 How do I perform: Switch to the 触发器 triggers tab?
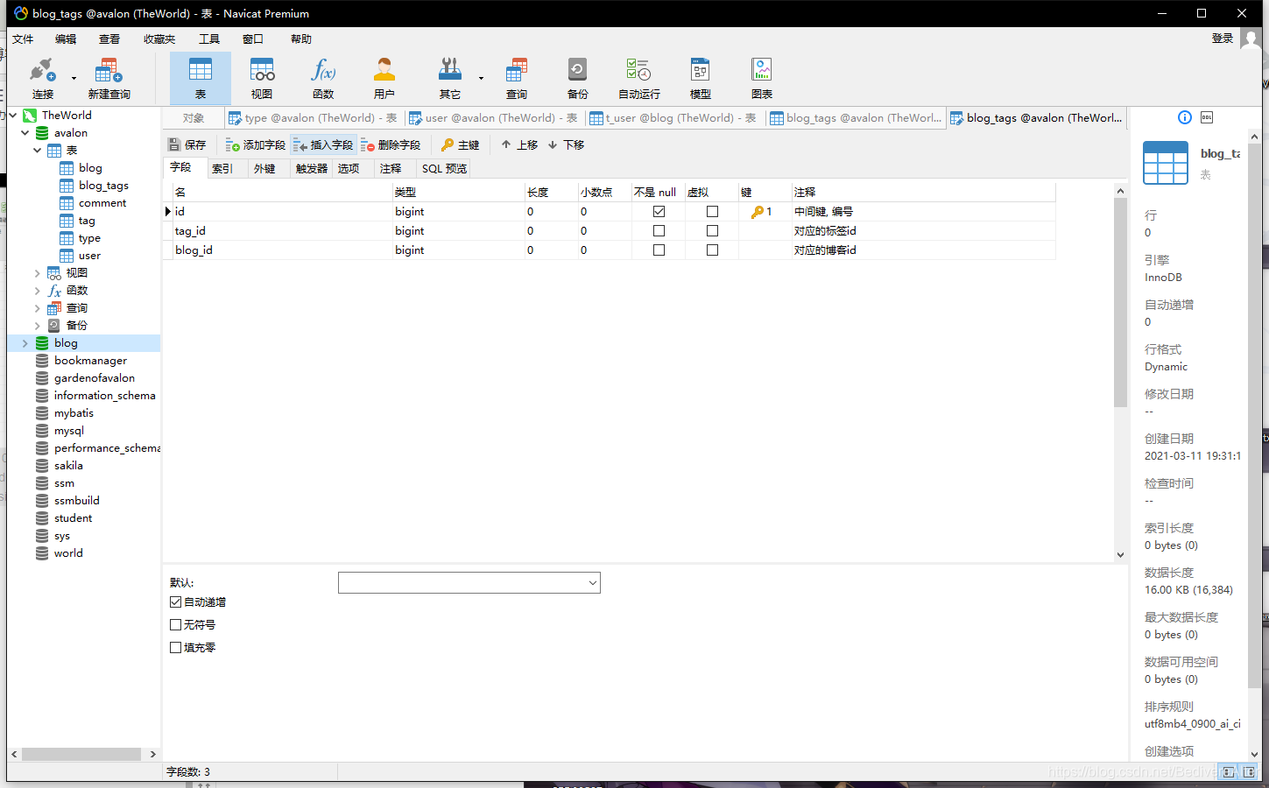[x=311, y=168]
